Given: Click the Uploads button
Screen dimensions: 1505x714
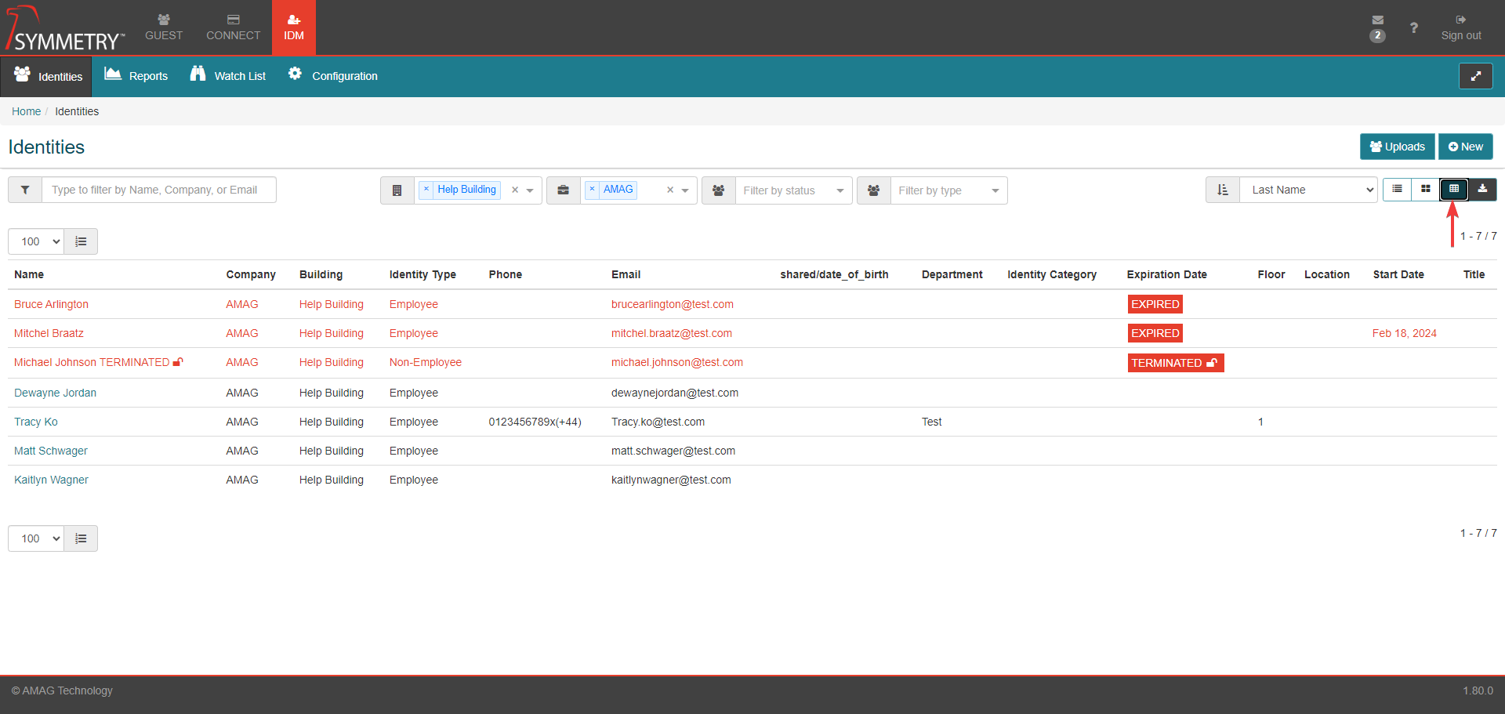Looking at the screenshot, I should coord(1397,147).
